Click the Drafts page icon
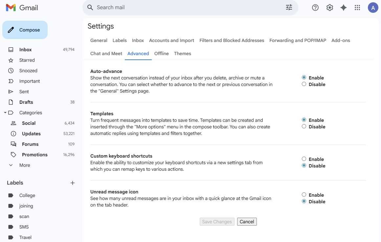Viewport: 381px width, 242px height. tap(11, 102)
